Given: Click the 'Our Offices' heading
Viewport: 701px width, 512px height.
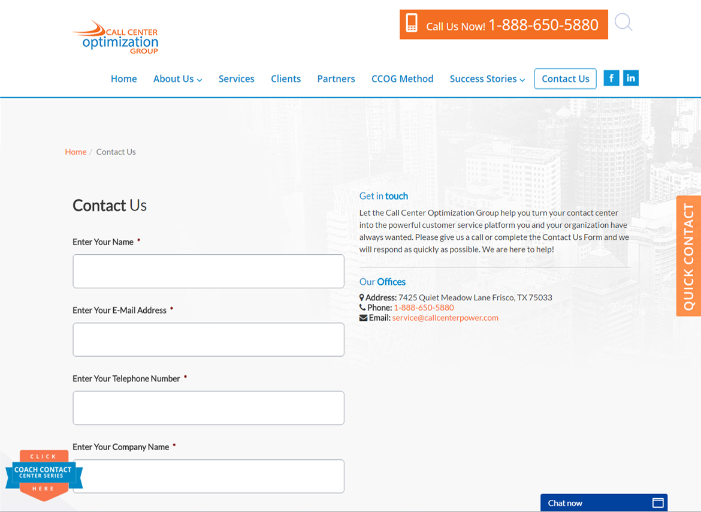Looking at the screenshot, I should coord(382,282).
